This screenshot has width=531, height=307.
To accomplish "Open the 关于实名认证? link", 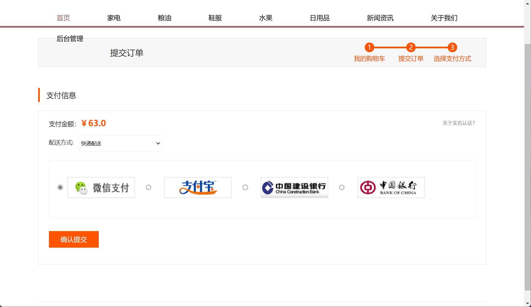I will (459, 123).
